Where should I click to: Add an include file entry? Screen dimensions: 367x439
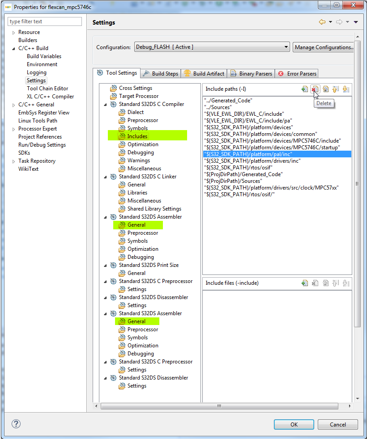pyautogui.click(x=305, y=283)
